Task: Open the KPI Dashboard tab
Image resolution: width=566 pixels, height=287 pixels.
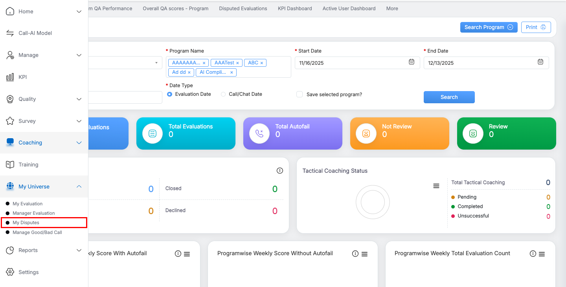Action: (295, 8)
